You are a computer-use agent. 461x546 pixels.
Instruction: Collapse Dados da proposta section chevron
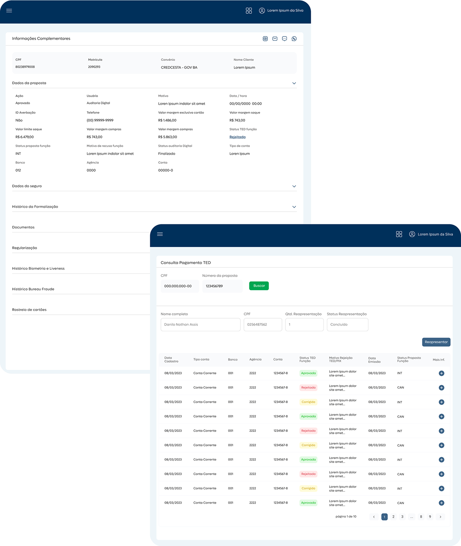point(294,83)
